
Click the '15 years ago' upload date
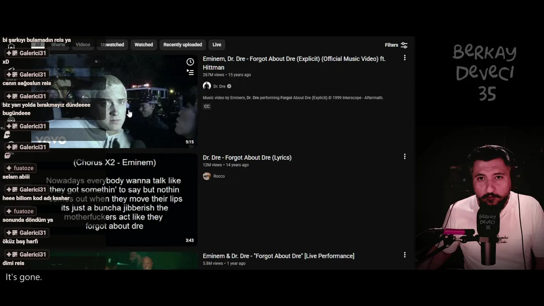click(x=239, y=75)
